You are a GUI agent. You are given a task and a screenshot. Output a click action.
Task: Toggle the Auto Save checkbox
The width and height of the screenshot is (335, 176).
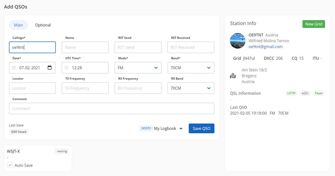(10, 165)
